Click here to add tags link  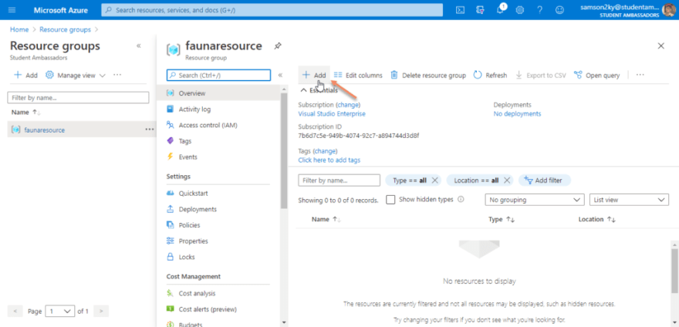click(x=329, y=160)
